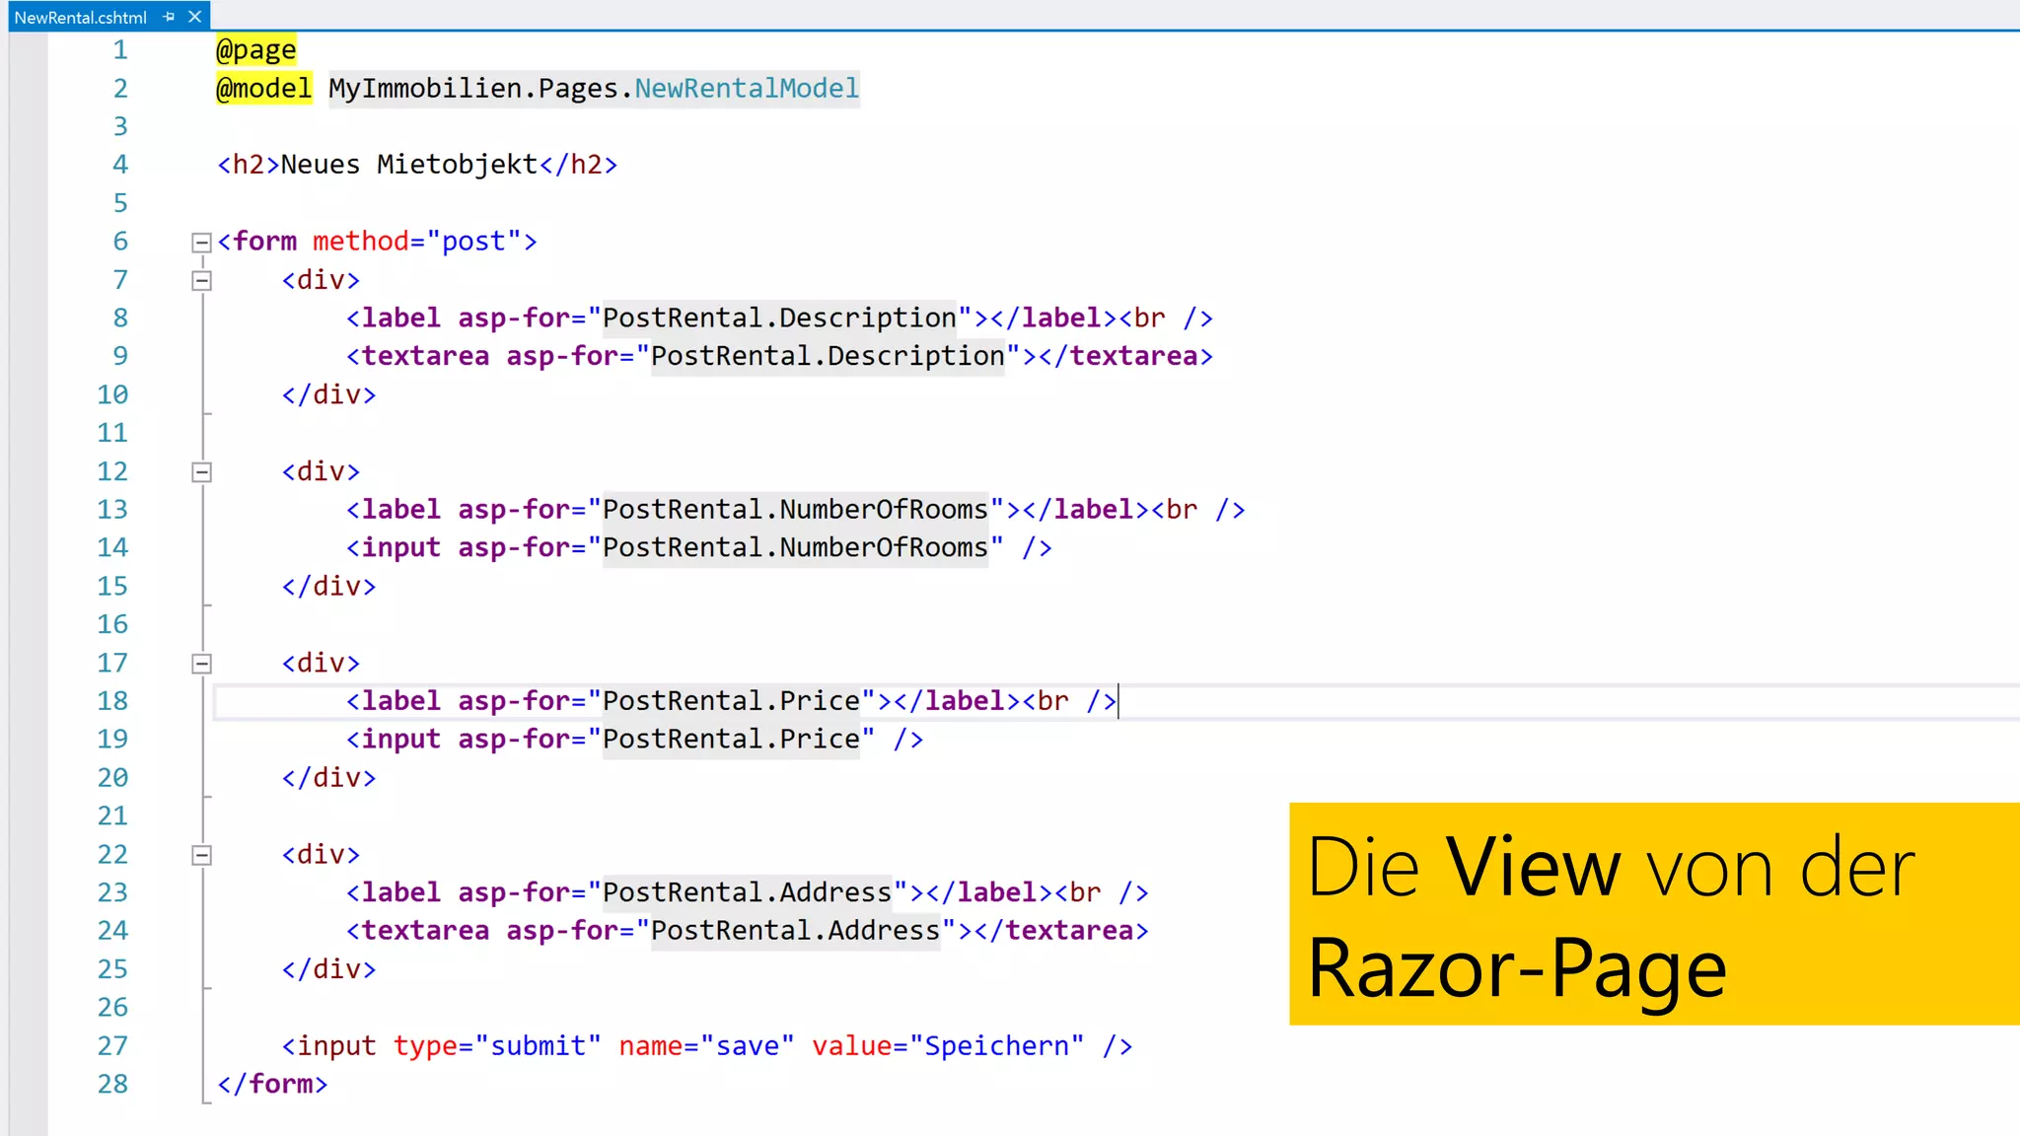Screen dimensions: 2020x1136
Task: Click PostRental.NumberOfRooms in label on line 13
Action: click(x=795, y=509)
